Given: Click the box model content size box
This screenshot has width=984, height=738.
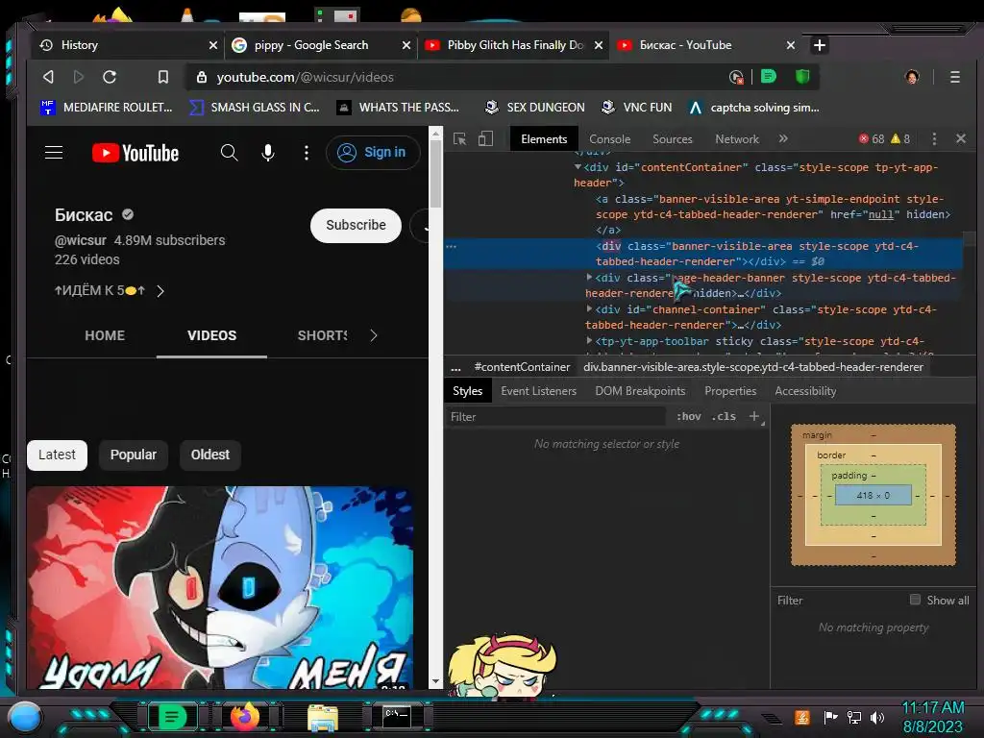Looking at the screenshot, I should coord(873,495).
